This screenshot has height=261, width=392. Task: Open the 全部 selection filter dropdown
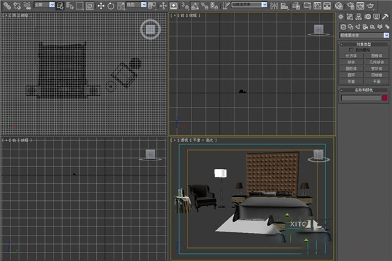[x=43, y=6]
